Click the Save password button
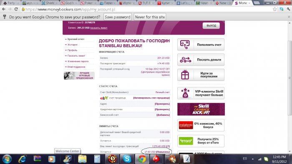The image size is (292, 164). pos(118,17)
